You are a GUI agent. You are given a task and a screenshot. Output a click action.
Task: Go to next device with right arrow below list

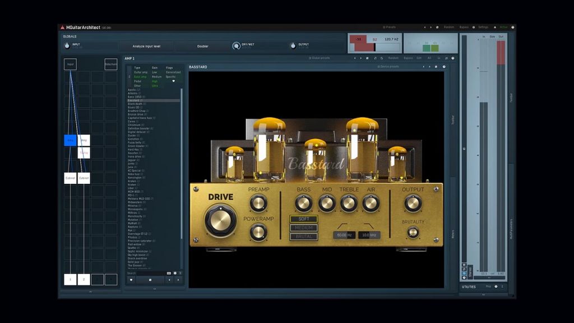(178, 280)
